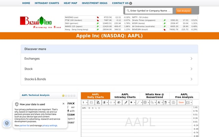Screen dimensions: 219x137
Task: Focus the symbol or company name search field
Action: click(x=149, y=11)
